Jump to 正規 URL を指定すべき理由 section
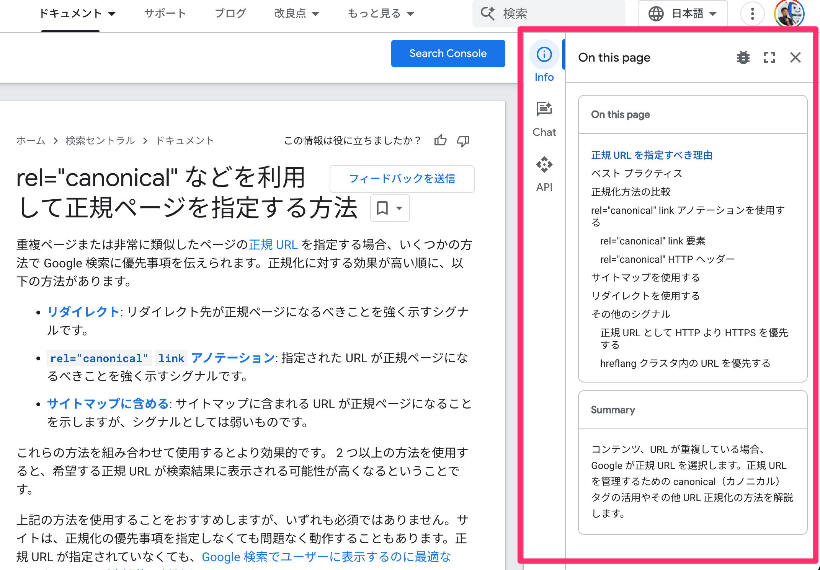820x570 pixels. coord(652,155)
